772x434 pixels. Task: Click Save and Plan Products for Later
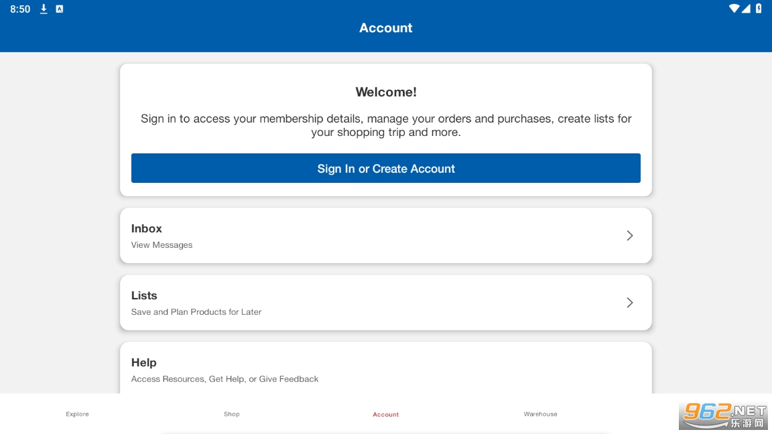(x=196, y=312)
